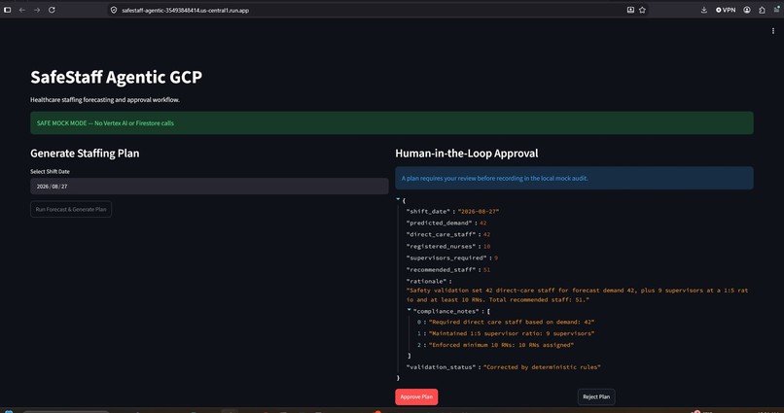
Task: Click the plan requires your review notice
Action: [574, 178]
